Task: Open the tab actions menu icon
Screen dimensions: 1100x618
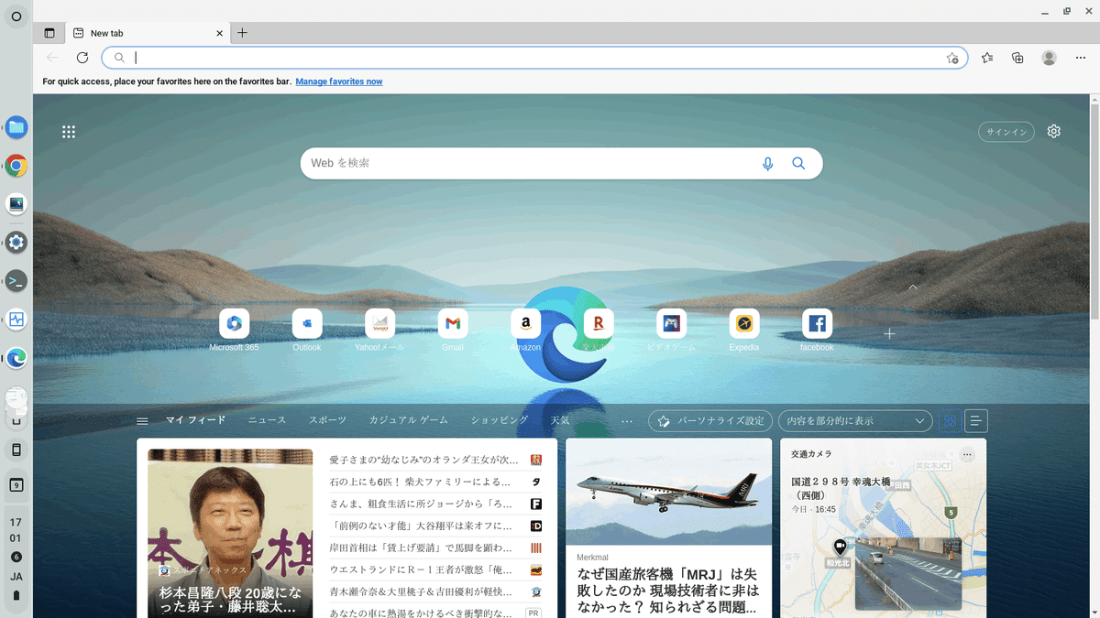Action: [49, 33]
